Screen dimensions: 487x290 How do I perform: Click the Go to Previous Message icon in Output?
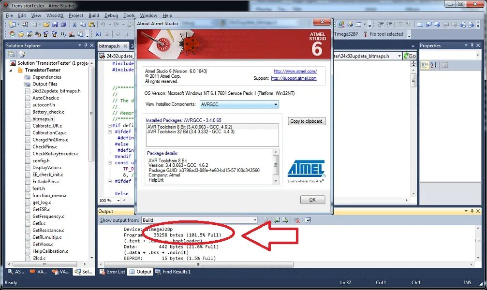click(x=277, y=220)
